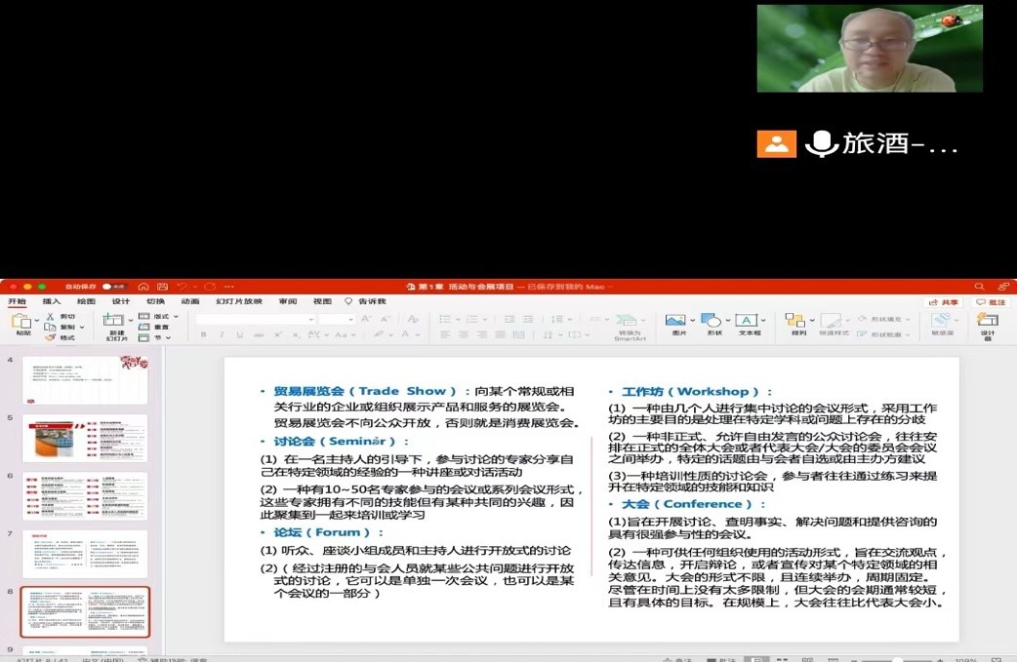The width and height of the screenshot is (1017, 662).
Task: Click the Cut (剪切) scissors icon
Action: 50,317
